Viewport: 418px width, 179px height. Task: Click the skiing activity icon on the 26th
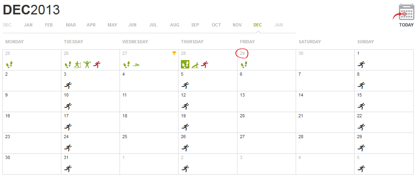point(78,64)
